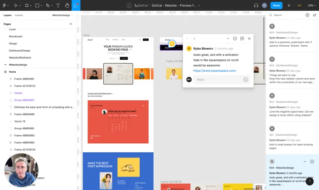
Task: Select the Text tool
Action: pos(58,5)
